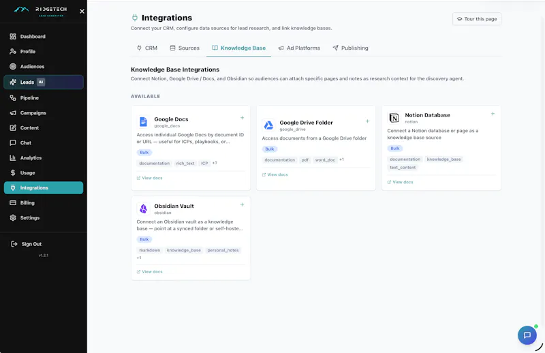Click the rich_text tag on Google Docs
545x353 pixels.
[185, 163]
